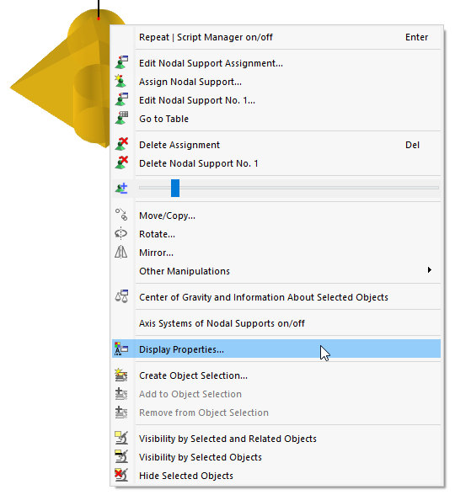Click the Center of Gravity scales icon
The image size is (455, 495).
click(x=121, y=296)
